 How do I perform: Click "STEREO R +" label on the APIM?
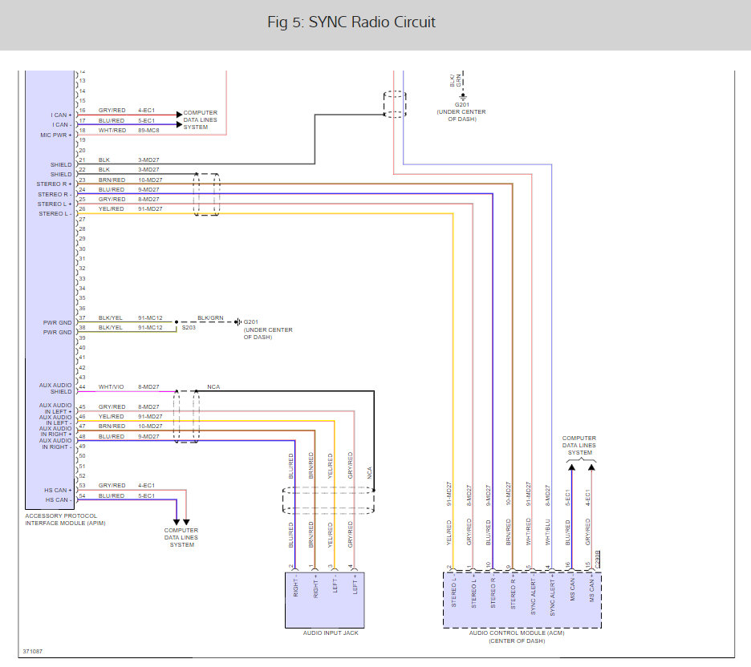pyautogui.click(x=54, y=184)
